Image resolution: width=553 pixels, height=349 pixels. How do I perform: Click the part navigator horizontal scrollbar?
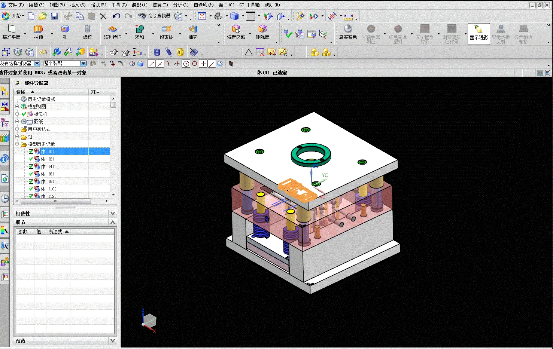[x=62, y=201]
